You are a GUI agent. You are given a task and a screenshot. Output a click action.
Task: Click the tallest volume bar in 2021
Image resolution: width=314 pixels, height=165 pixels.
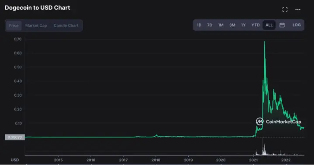point(263,146)
